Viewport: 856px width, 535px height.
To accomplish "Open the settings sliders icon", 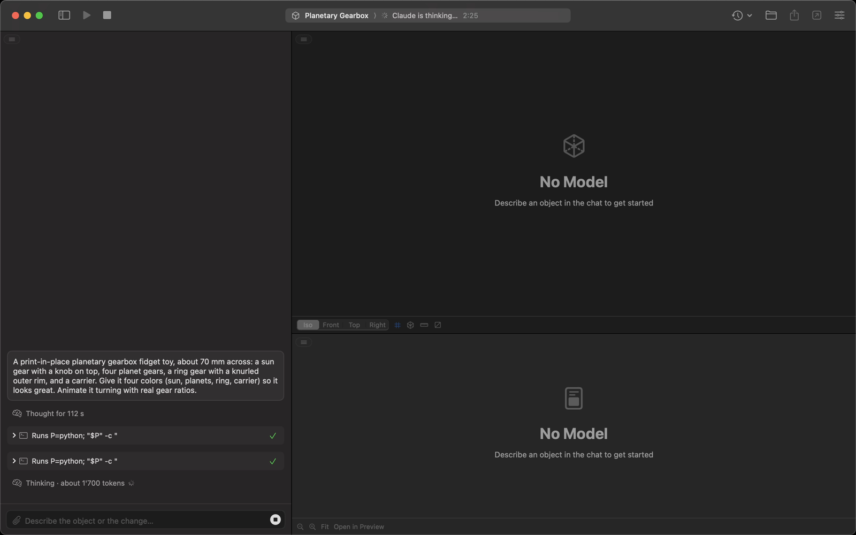I will point(839,15).
